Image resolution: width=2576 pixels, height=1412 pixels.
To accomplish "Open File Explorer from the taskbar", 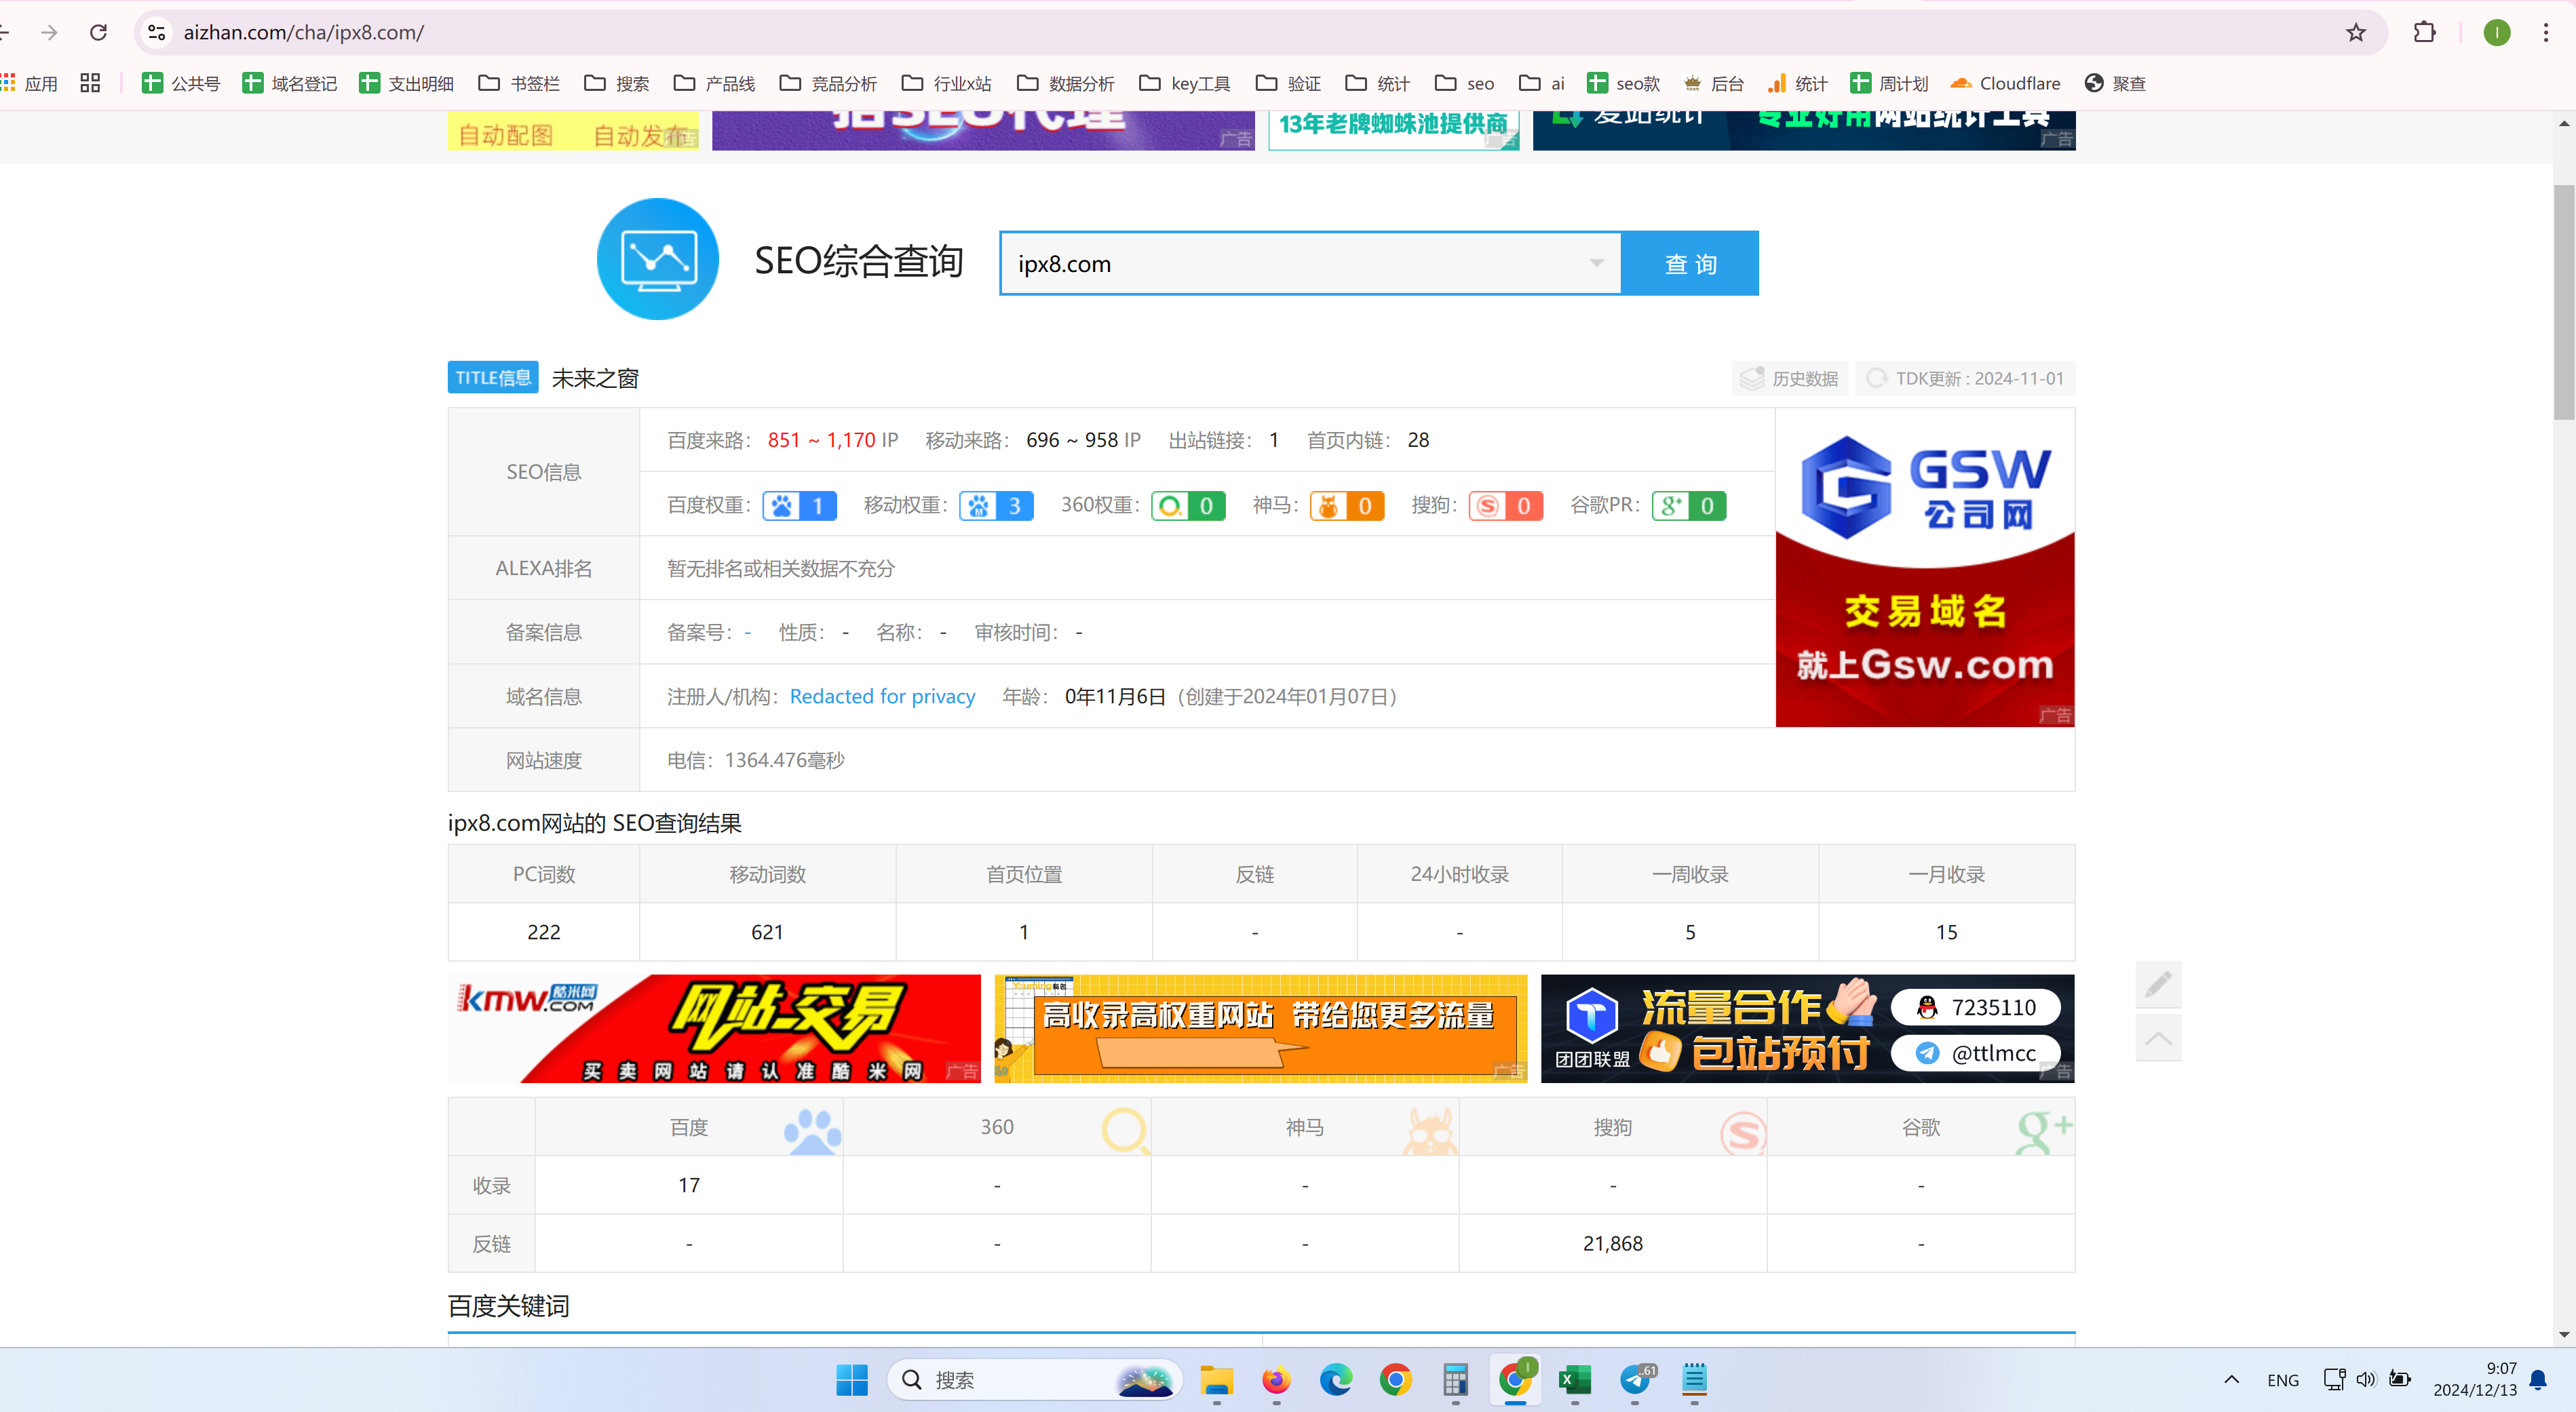I will [1216, 1380].
